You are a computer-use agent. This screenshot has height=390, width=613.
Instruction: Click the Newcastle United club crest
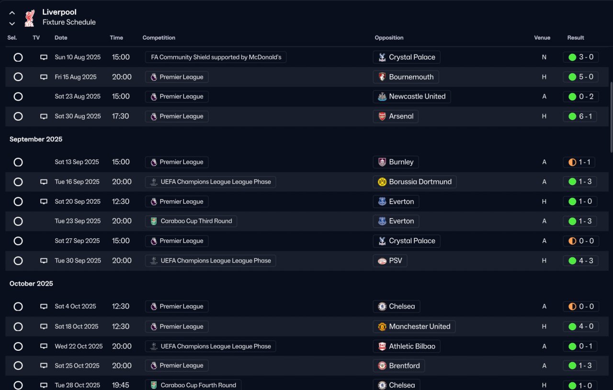(382, 97)
